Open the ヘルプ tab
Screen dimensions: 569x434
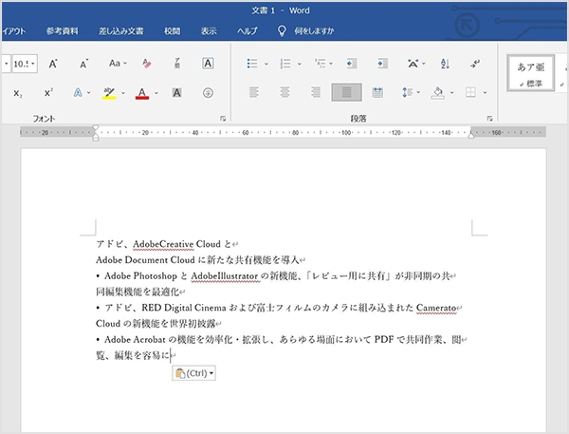[248, 31]
